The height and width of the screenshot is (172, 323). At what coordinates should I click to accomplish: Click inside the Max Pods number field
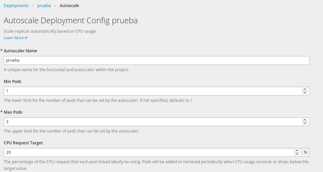coord(152,122)
